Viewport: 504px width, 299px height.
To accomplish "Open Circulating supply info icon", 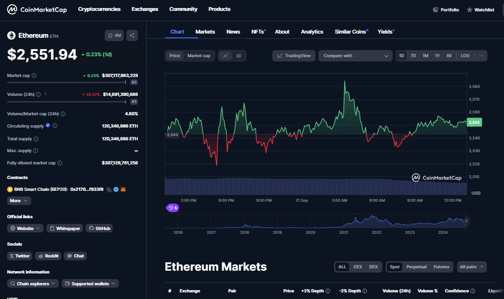I will tap(55, 126).
